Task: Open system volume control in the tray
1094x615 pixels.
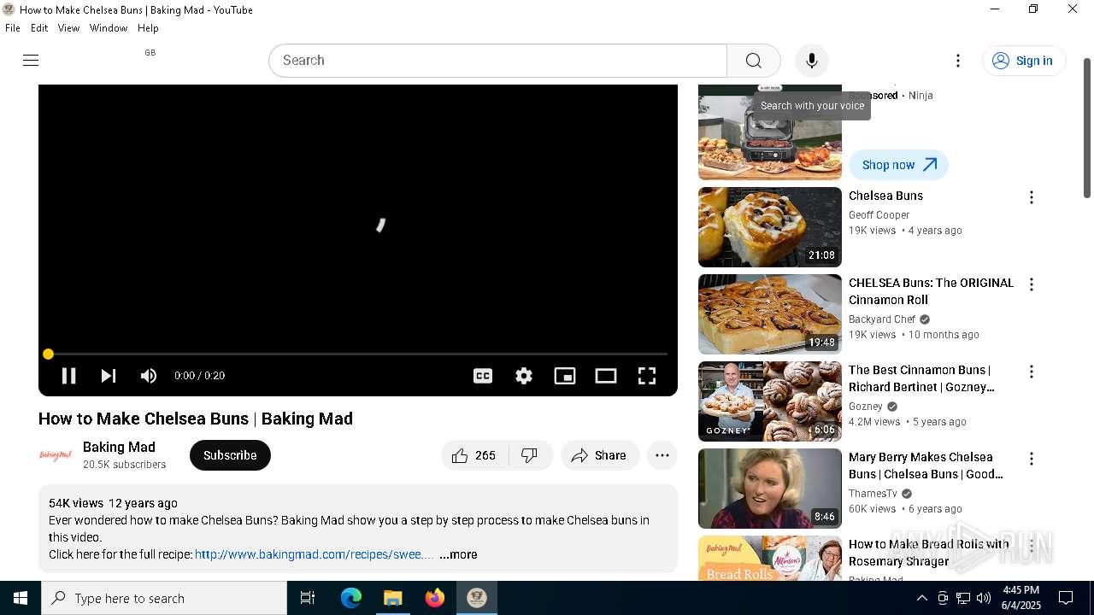Action: point(984,598)
